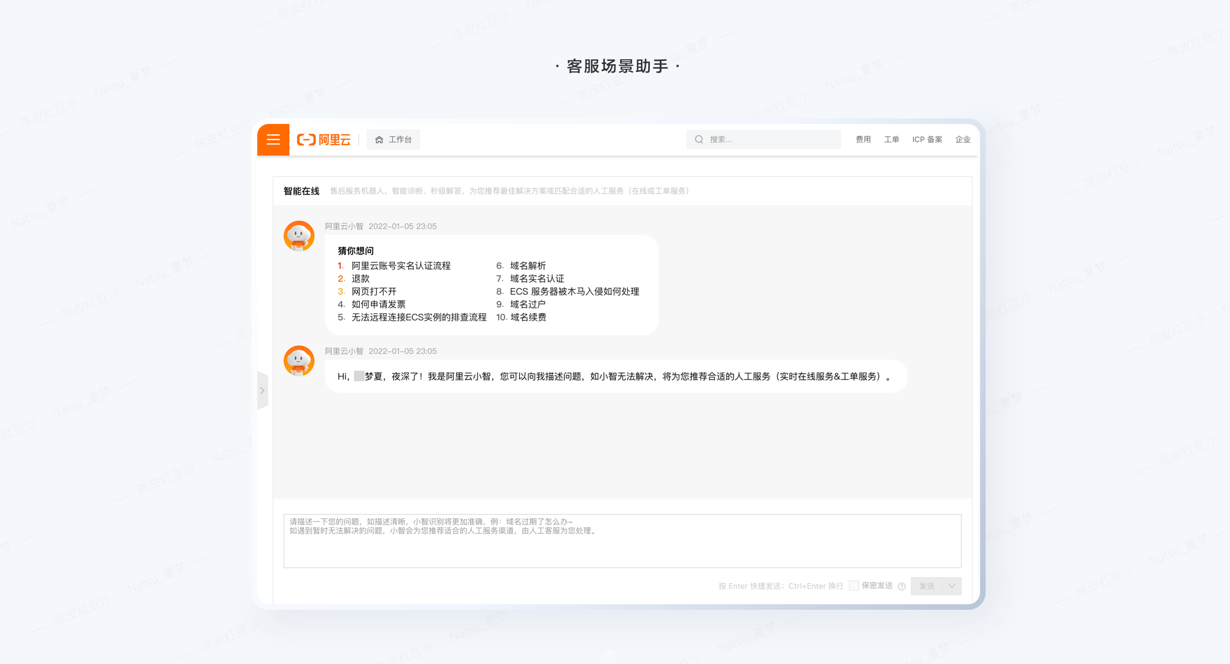Click the first 2022-01-05 23:05 timestamp

pyautogui.click(x=403, y=226)
